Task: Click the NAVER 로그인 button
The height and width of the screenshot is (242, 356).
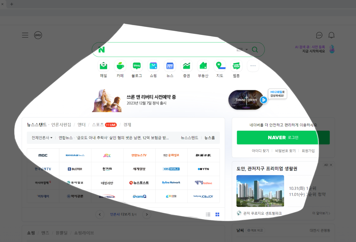Action: (x=283, y=138)
